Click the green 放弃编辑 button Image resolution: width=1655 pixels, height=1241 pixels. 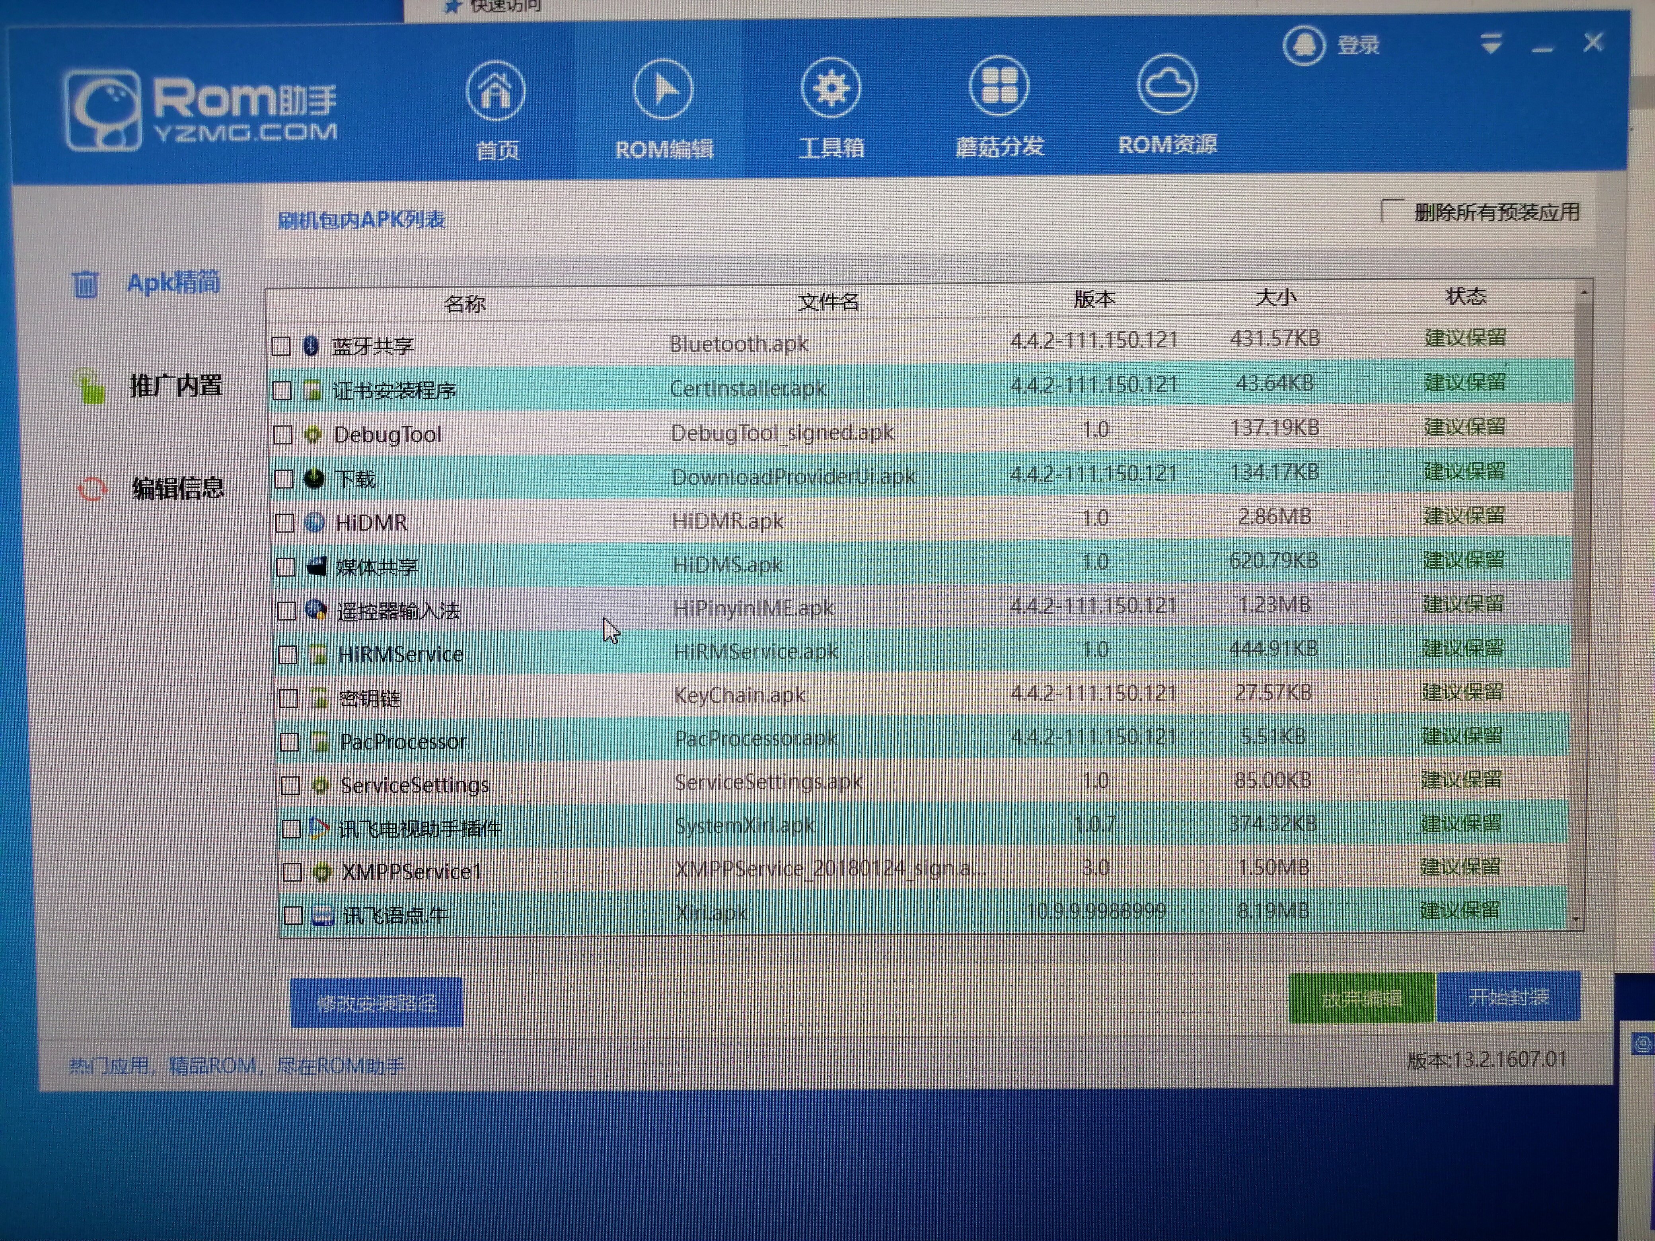[x=1361, y=998]
